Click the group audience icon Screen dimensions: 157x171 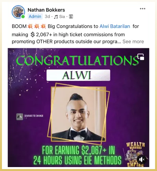(x=71, y=17)
